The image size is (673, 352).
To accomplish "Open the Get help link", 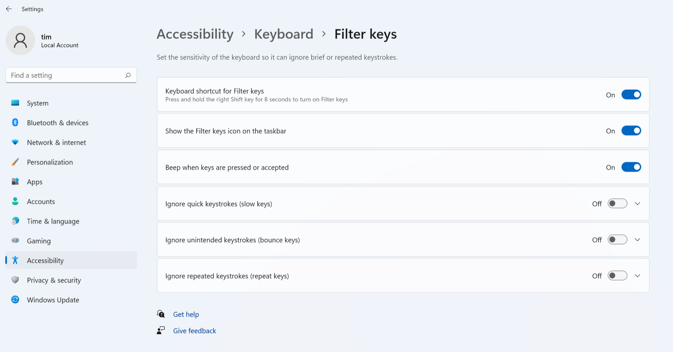I will [x=186, y=314].
